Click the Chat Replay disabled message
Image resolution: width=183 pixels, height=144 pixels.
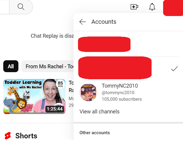52,36
